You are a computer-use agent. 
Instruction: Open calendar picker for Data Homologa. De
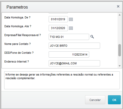[x=71, y=19]
